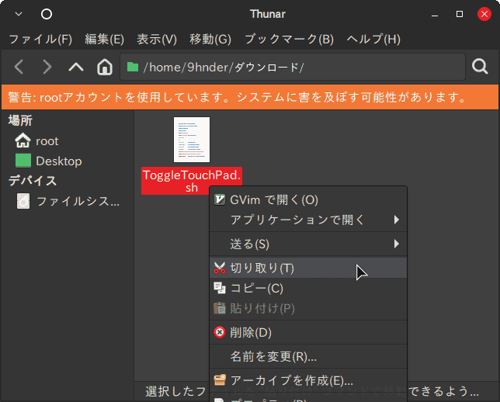The height and width of the screenshot is (402, 500).
Task: Click the デバイス sidebar heading
Action: tap(33, 181)
